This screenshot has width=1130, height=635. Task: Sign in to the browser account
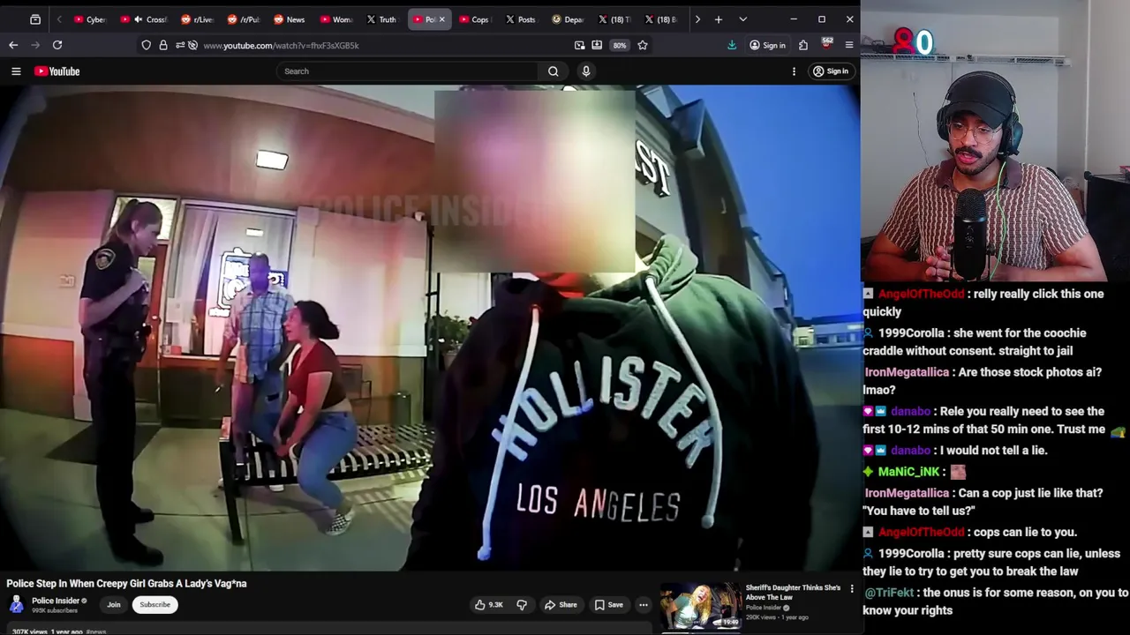click(x=767, y=45)
